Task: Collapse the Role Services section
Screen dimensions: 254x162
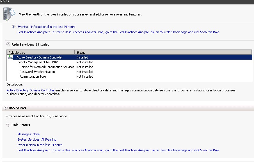Action: [x=8, y=44]
